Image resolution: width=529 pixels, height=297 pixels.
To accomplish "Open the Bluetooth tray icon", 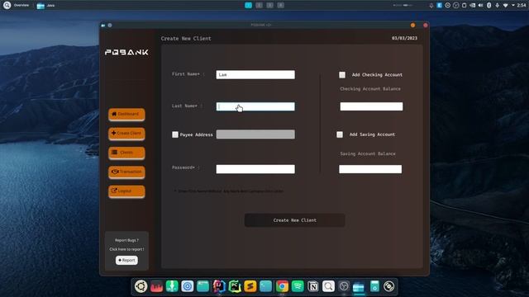I will [x=488, y=6].
